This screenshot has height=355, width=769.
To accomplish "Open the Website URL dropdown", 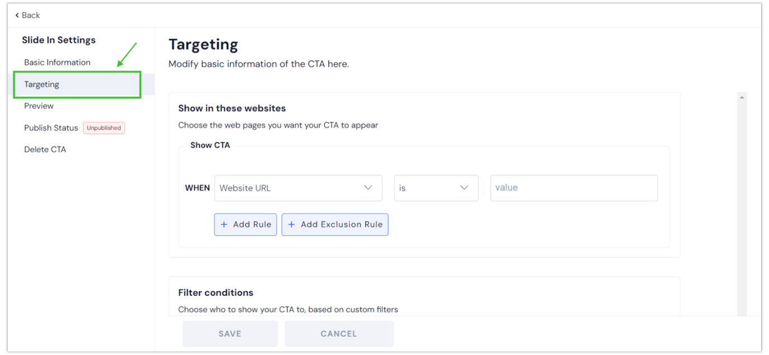I will 298,188.
